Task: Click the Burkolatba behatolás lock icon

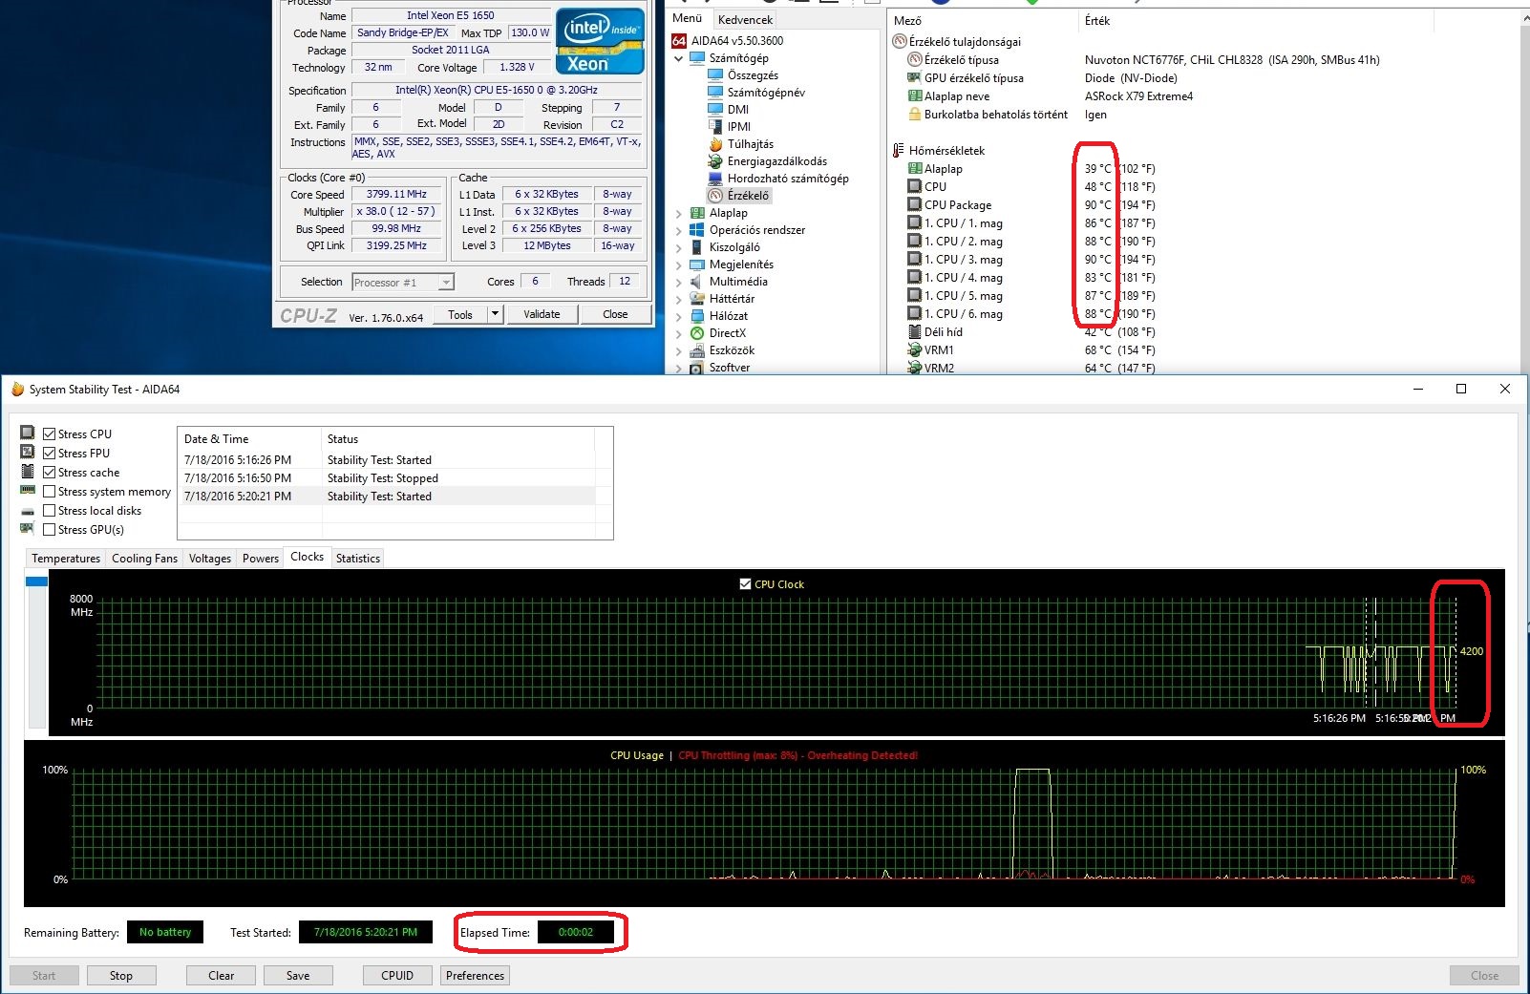Action: pos(915,115)
